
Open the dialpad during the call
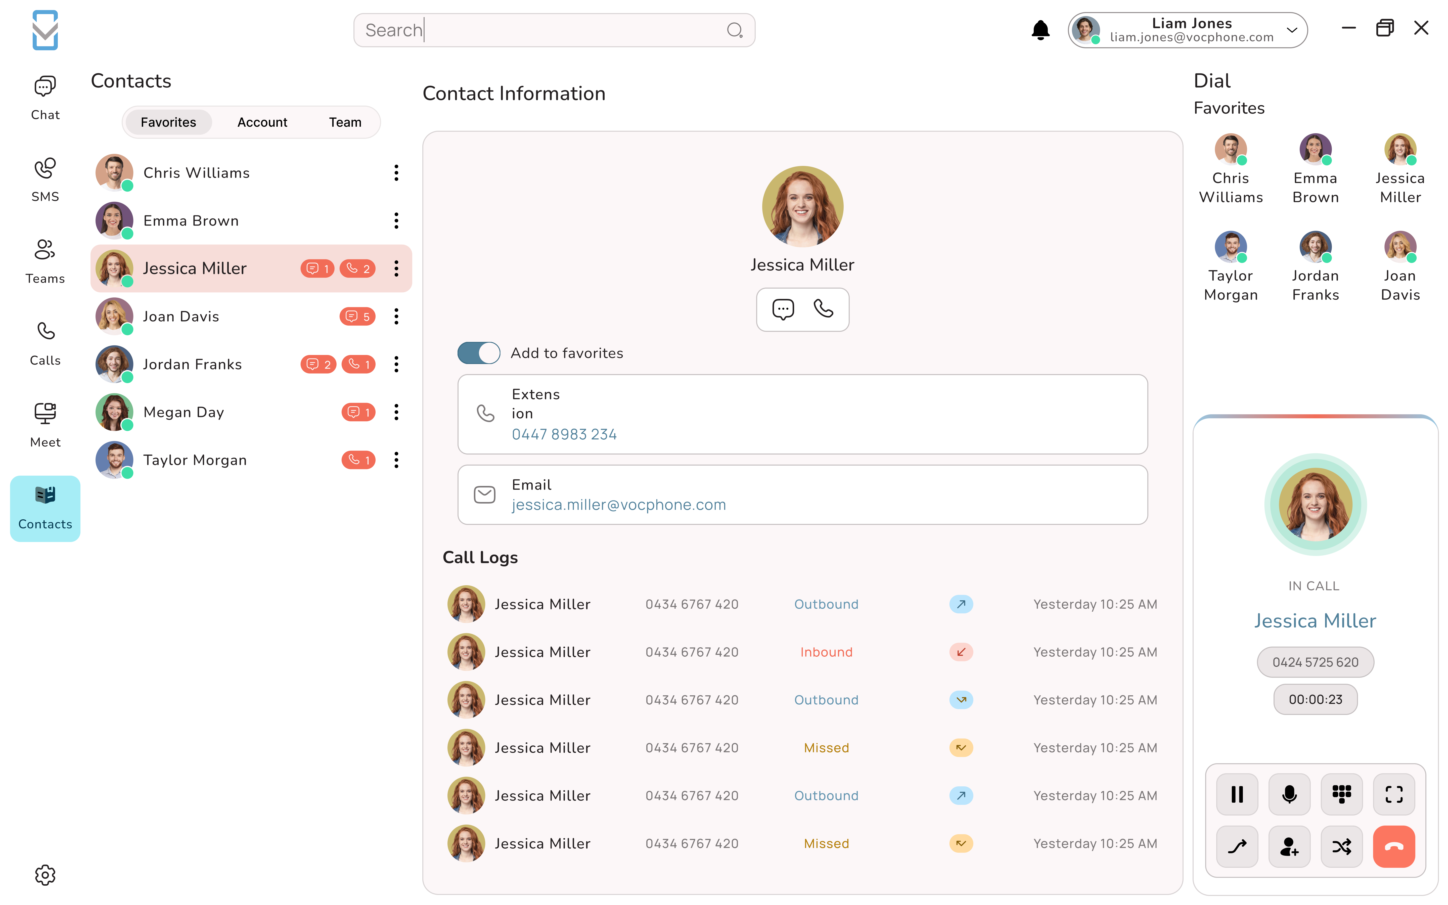pos(1341,794)
